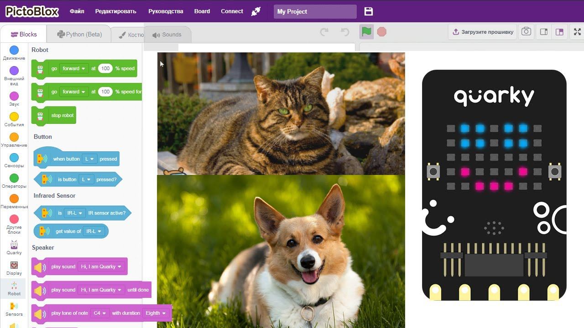Image resolution: width=584 pixels, height=328 pixels.
Task: Open direction dropdown in 'go forward at % speed' block
Action: coord(73,69)
